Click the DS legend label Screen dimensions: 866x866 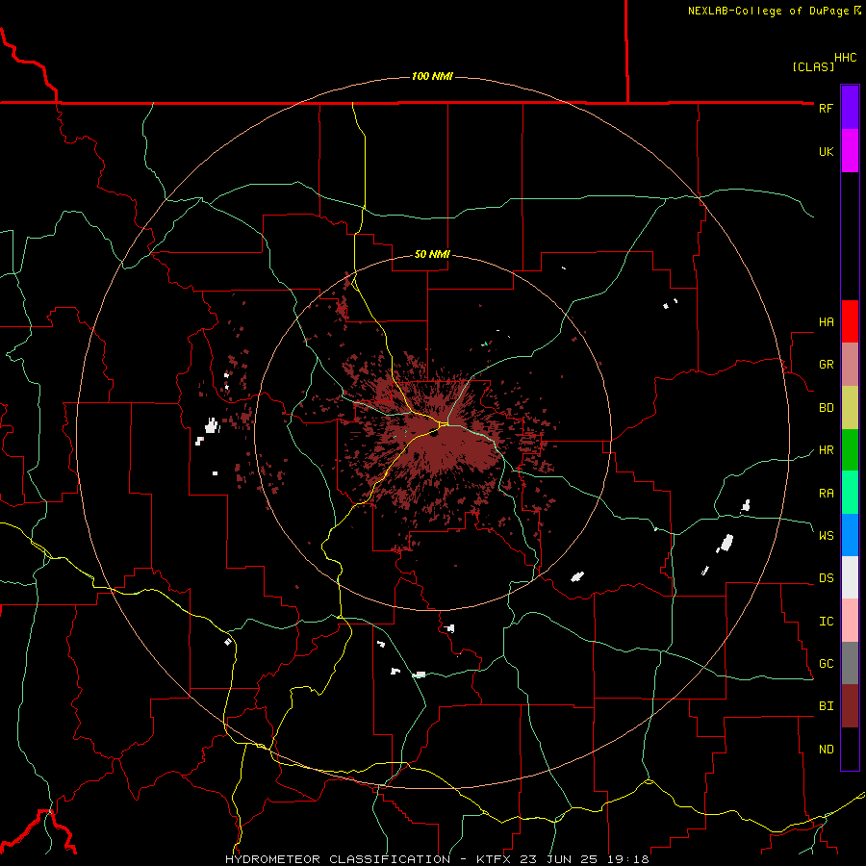click(826, 577)
